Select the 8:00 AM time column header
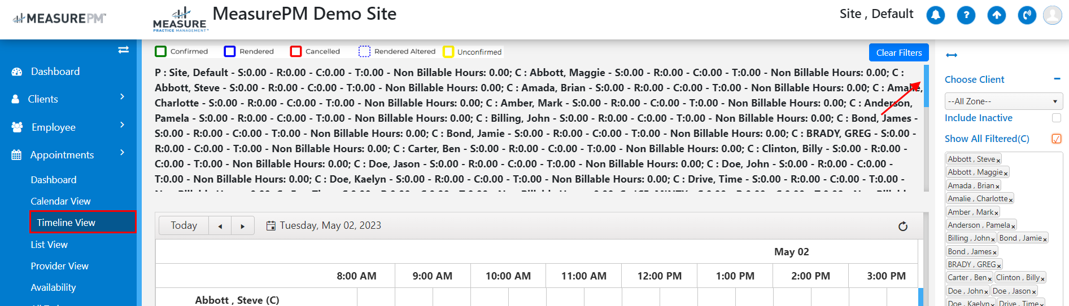The height and width of the screenshot is (306, 1069). (x=356, y=276)
